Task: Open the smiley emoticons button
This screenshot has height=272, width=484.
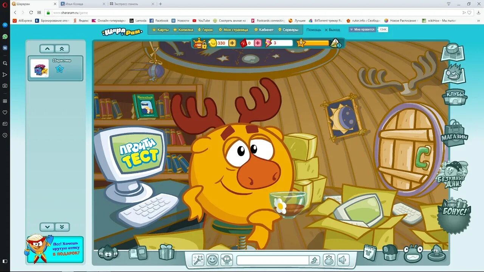Action: click(213, 260)
